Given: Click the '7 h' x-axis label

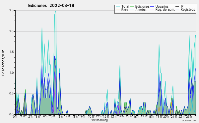Looking at the screenshot, I should (x=68, y=116).
